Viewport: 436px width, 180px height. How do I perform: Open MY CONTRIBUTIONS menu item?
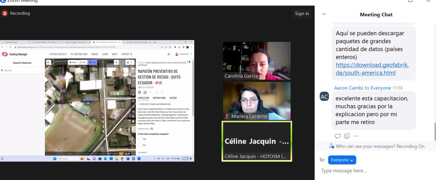pyautogui.click(x=79, y=54)
